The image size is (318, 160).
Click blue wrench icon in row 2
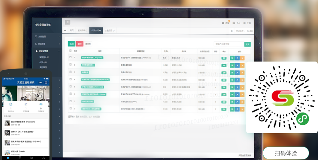tap(237, 65)
